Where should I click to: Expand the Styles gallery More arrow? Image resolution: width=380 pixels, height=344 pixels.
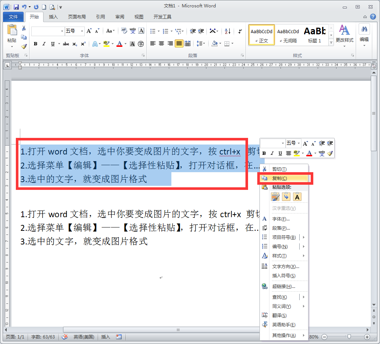(x=331, y=43)
